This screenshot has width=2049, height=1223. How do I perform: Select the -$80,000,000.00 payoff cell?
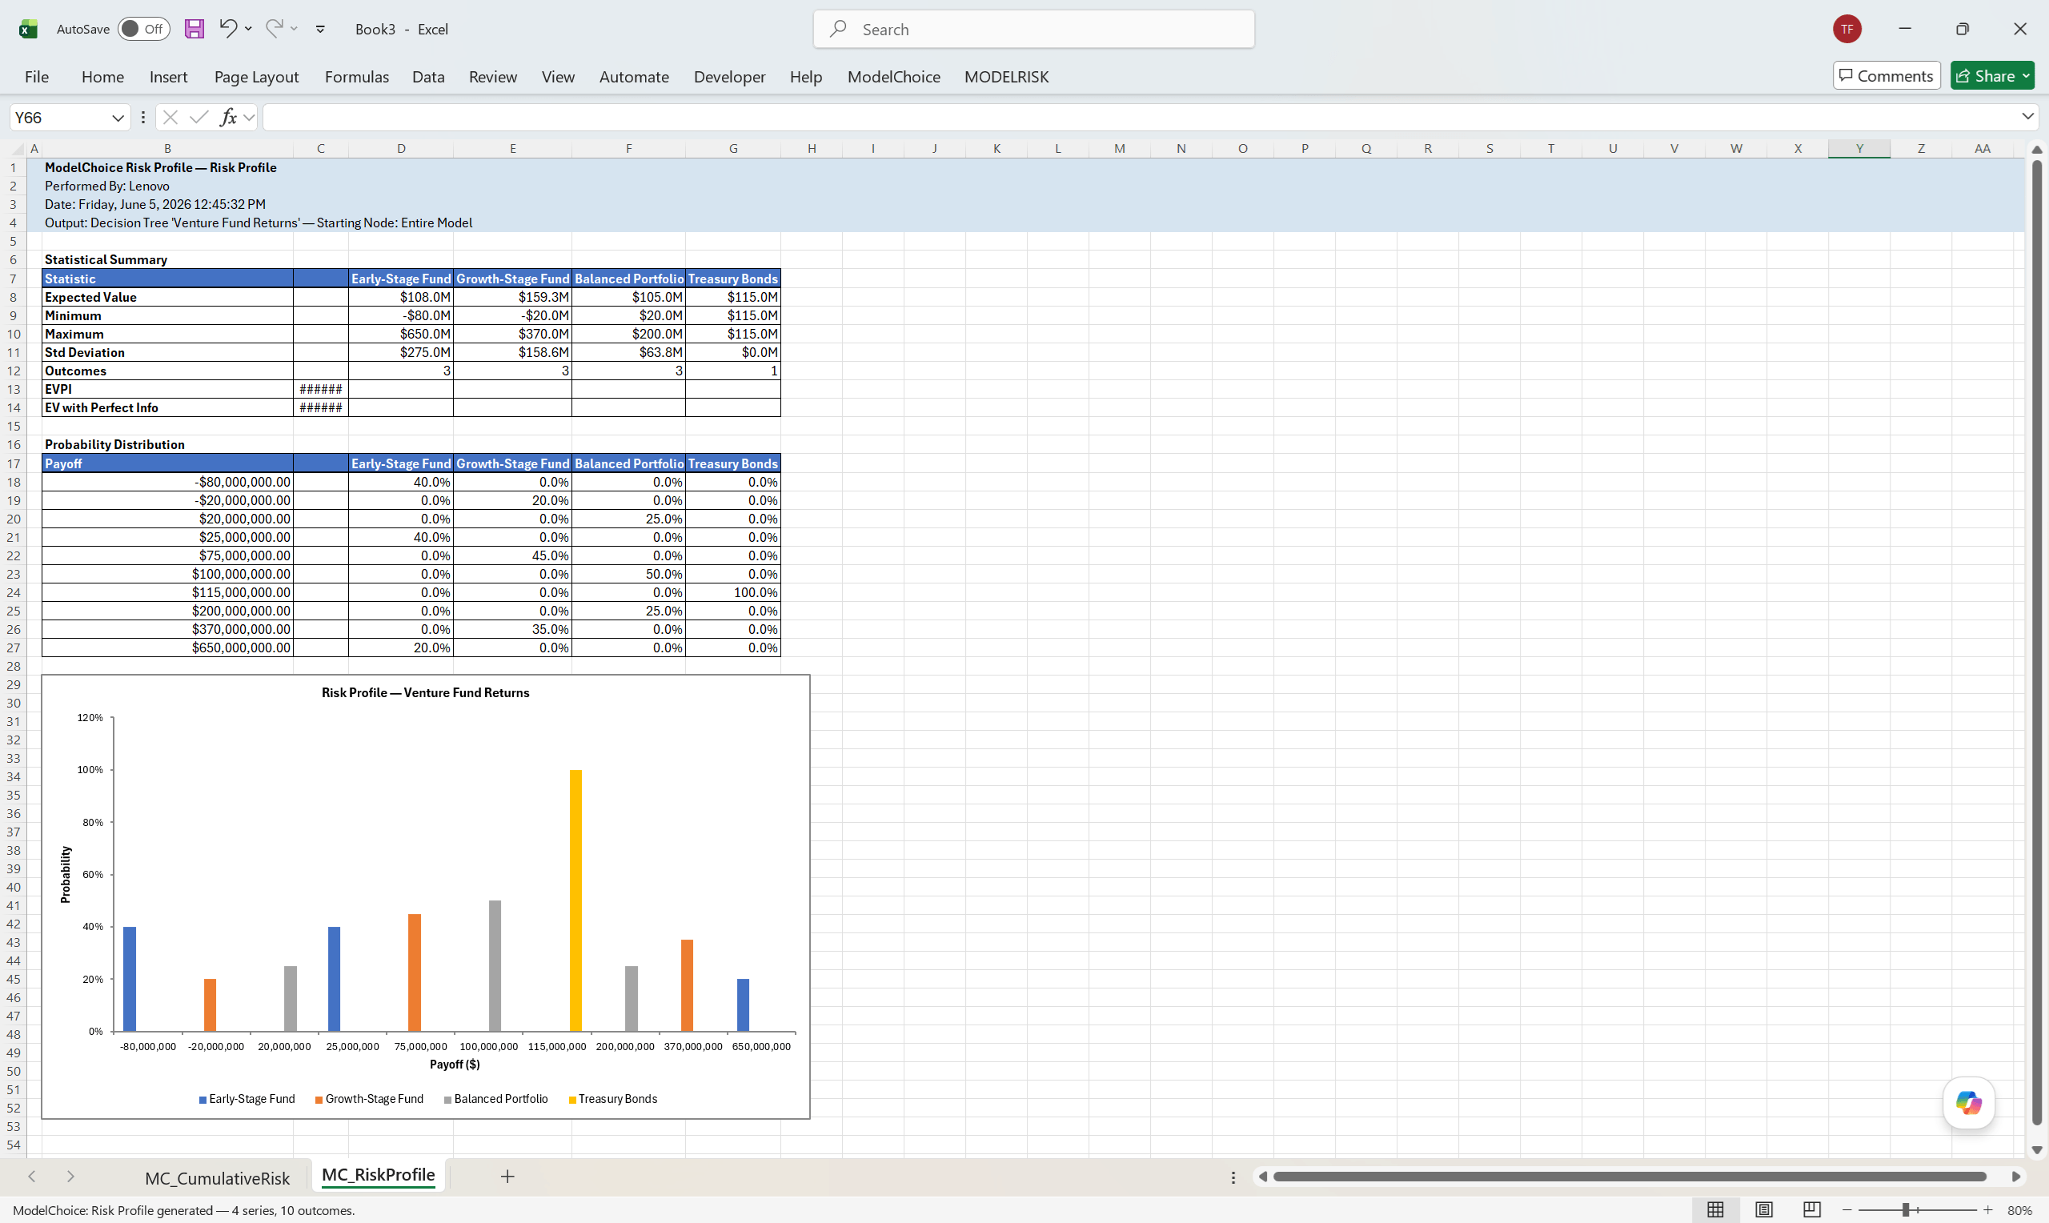(167, 481)
